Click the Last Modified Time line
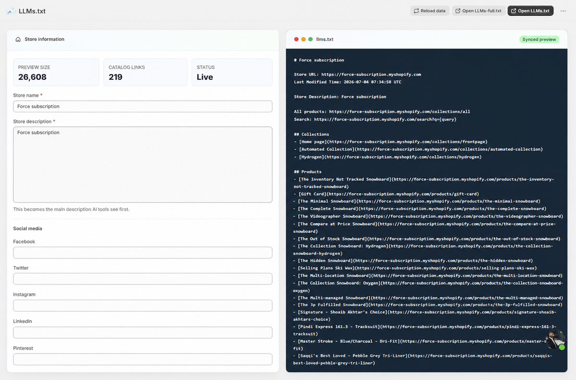 [348, 82]
